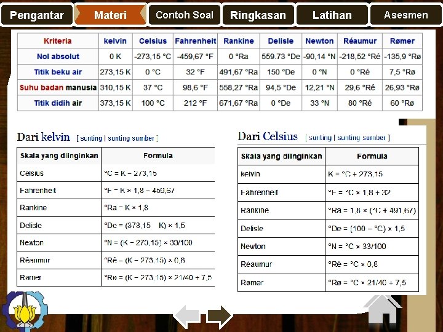Click 'Rankine' row in Dari kelvin table

pos(116,208)
